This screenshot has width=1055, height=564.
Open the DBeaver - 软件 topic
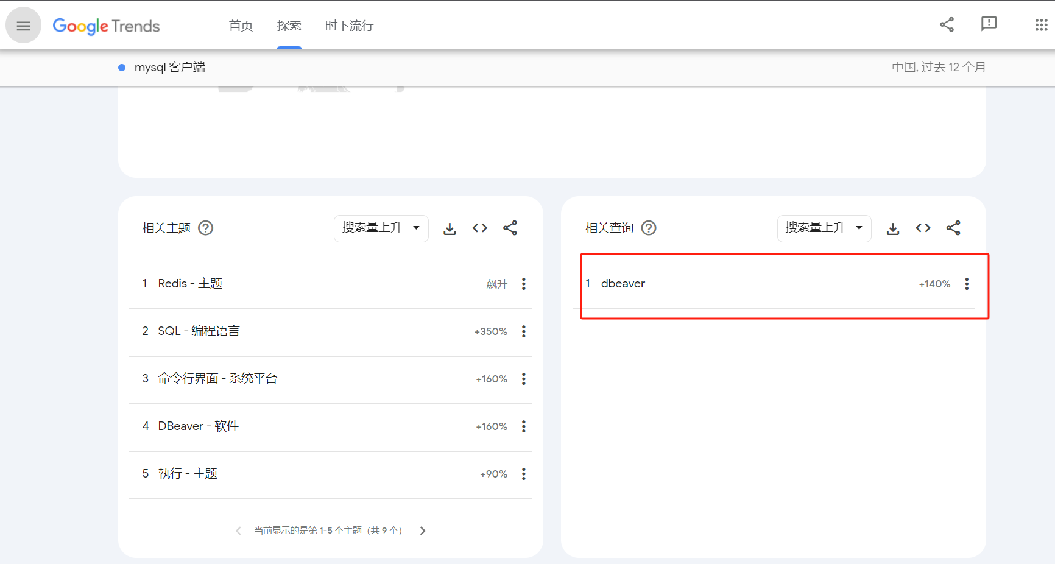click(198, 426)
